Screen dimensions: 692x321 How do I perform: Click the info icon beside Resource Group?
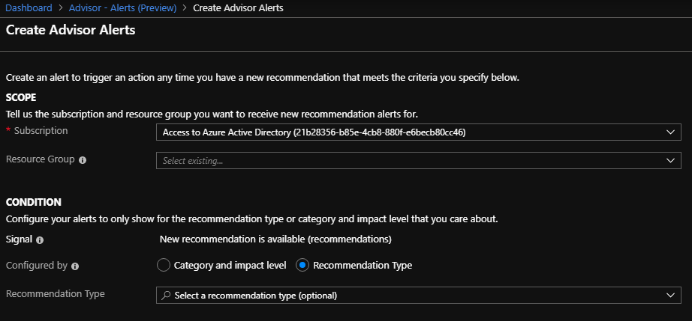point(83,160)
